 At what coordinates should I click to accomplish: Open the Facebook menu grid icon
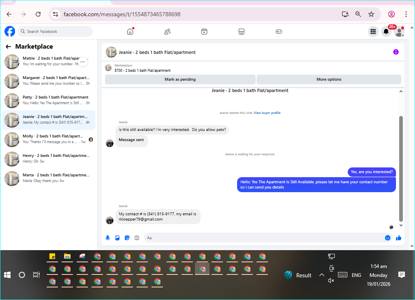pyautogui.click(x=373, y=32)
